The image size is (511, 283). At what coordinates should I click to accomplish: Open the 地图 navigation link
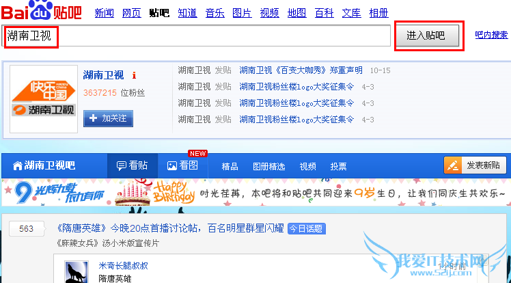(297, 13)
